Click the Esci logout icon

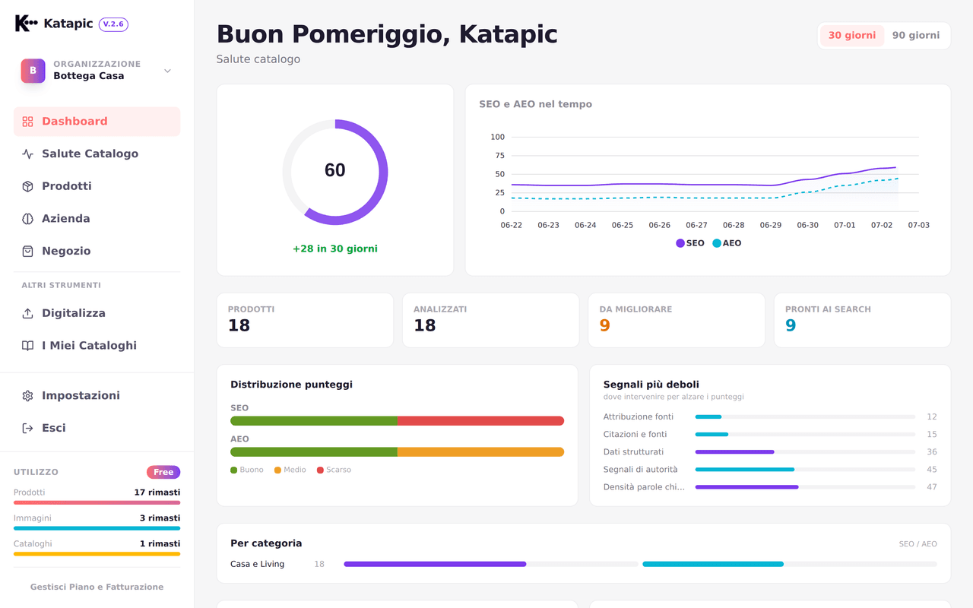[28, 429]
